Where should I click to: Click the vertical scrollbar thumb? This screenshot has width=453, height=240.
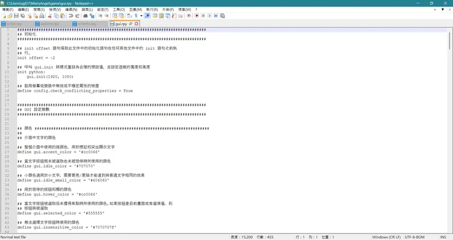(x=449, y=41)
